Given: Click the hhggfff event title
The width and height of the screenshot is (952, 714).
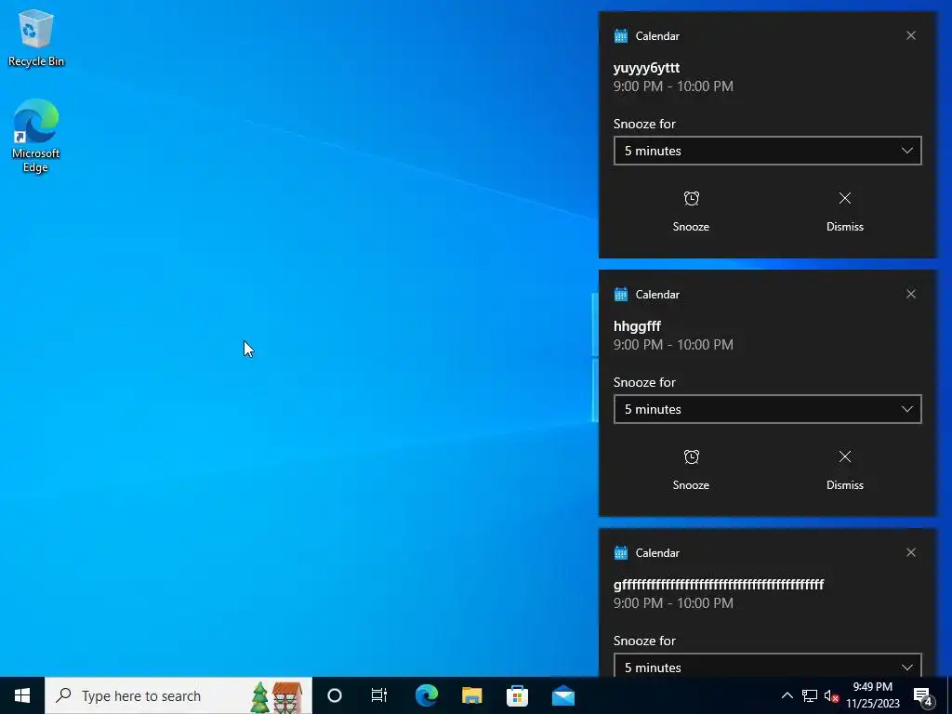Looking at the screenshot, I should 637,326.
